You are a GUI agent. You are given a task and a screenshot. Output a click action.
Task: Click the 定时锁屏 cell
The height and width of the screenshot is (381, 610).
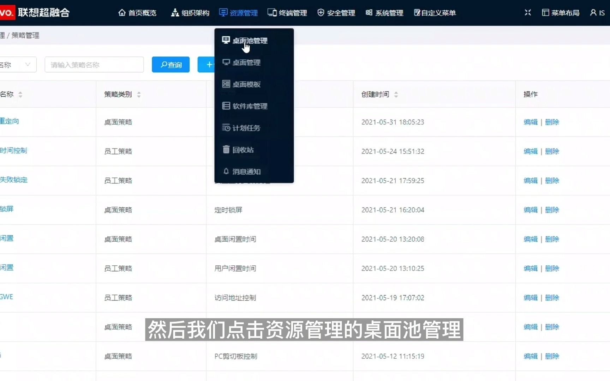pyautogui.click(x=228, y=210)
